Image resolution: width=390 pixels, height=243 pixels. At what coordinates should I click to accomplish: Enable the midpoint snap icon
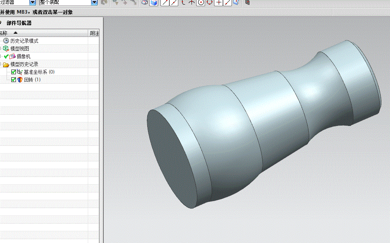(174, 2)
